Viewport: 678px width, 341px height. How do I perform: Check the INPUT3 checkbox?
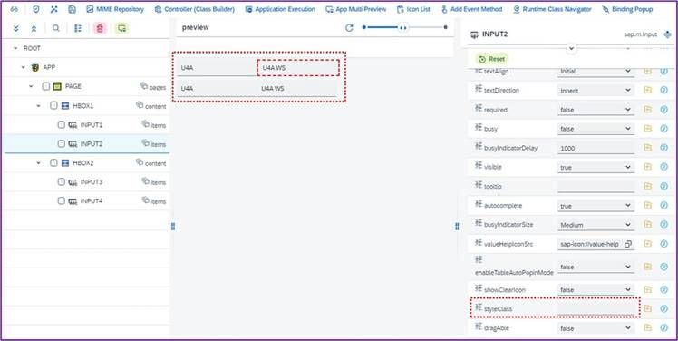click(62, 181)
